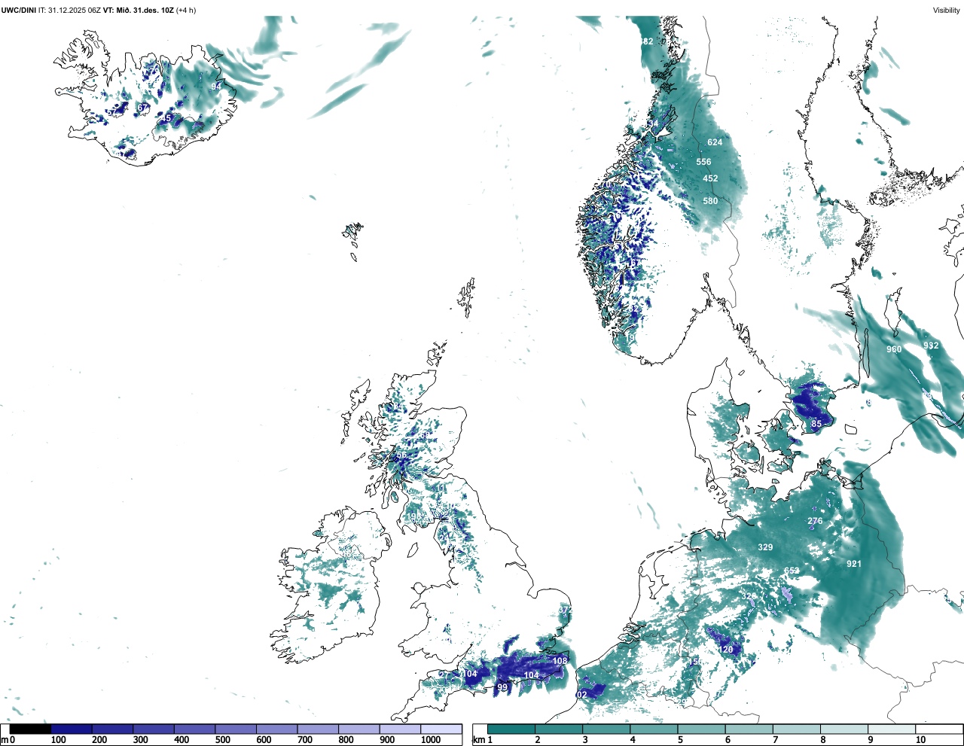Click the visibility value 276 over Germany
The width and height of the screenshot is (964, 746).
(x=815, y=521)
